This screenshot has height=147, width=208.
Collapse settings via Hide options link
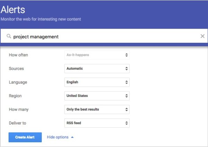pyautogui.click(x=58, y=137)
